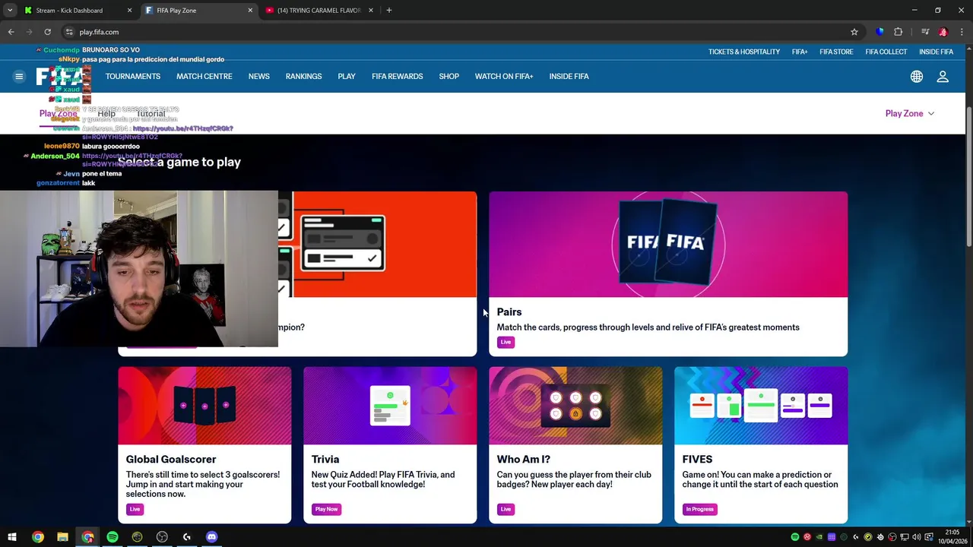Click the Trivia card title
Screen dimensions: 973x547
click(x=325, y=460)
